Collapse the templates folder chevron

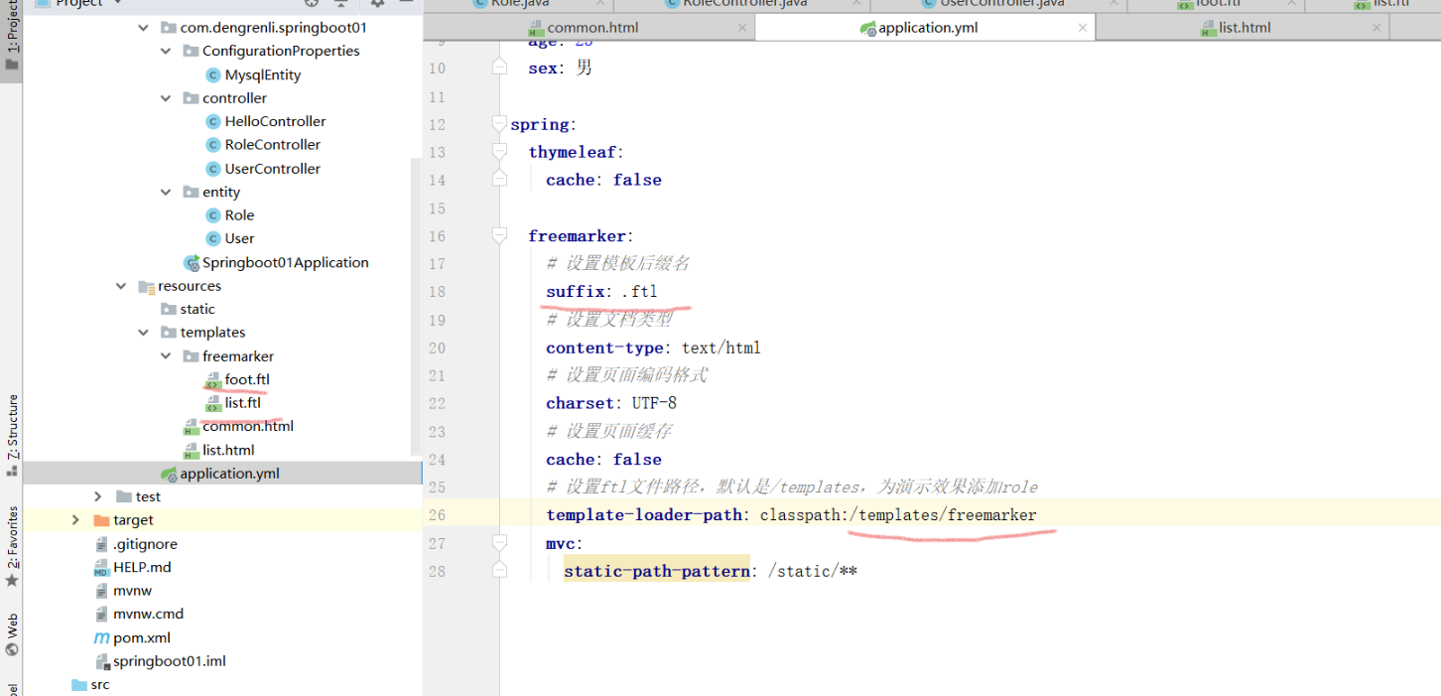(x=144, y=333)
